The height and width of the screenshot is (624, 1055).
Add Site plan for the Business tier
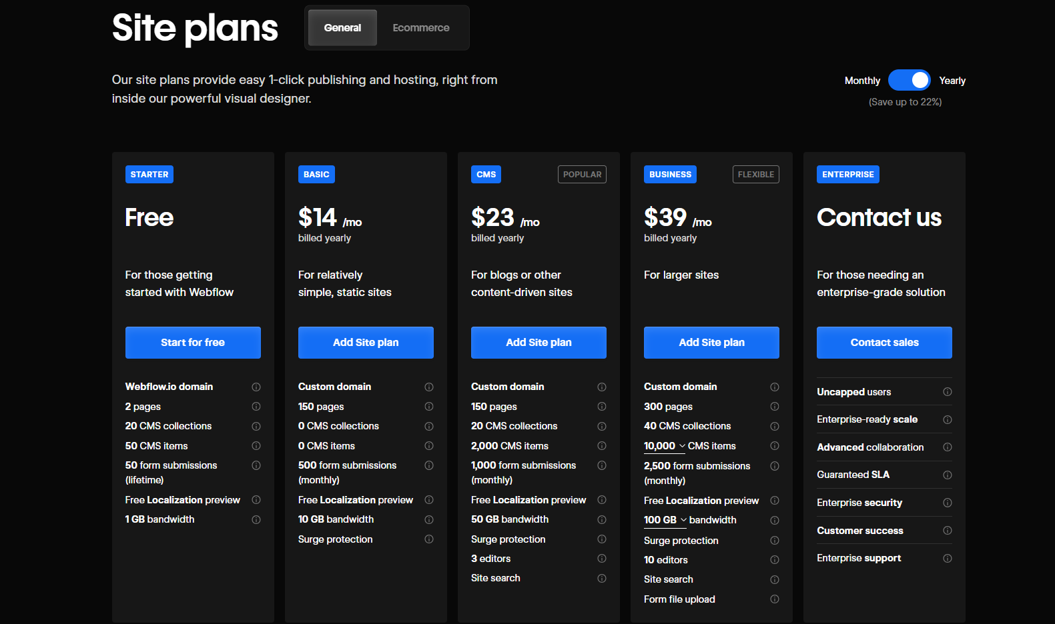tap(711, 343)
